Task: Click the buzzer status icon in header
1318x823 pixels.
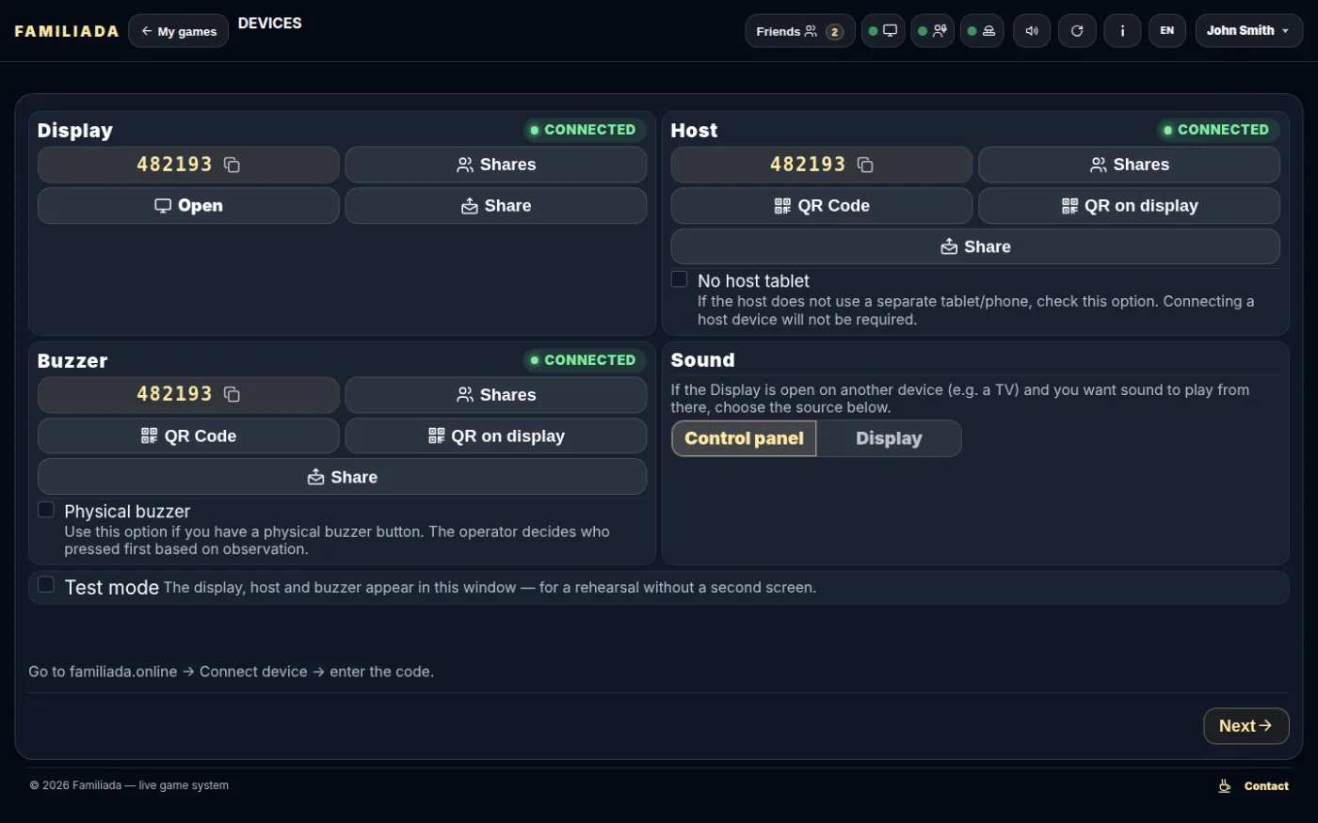Action: coord(982,31)
